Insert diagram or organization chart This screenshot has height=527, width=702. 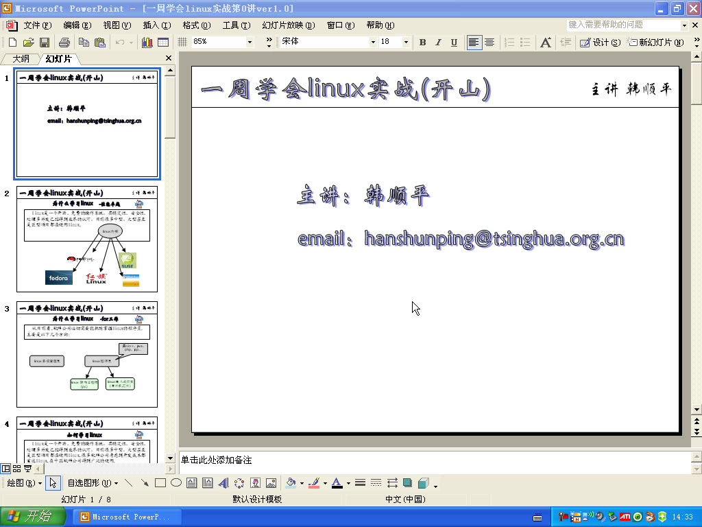239,482
